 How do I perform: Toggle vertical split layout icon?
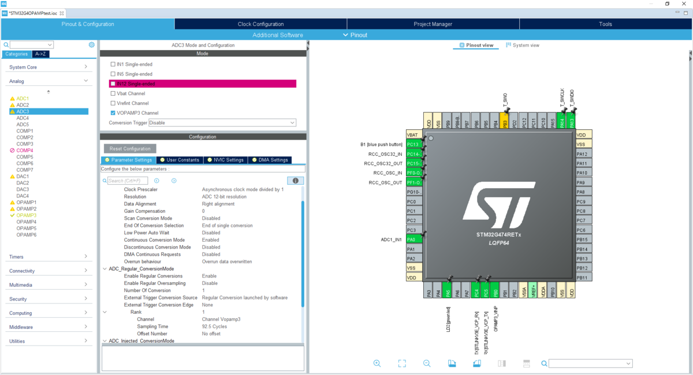click(x=502, y=363)
